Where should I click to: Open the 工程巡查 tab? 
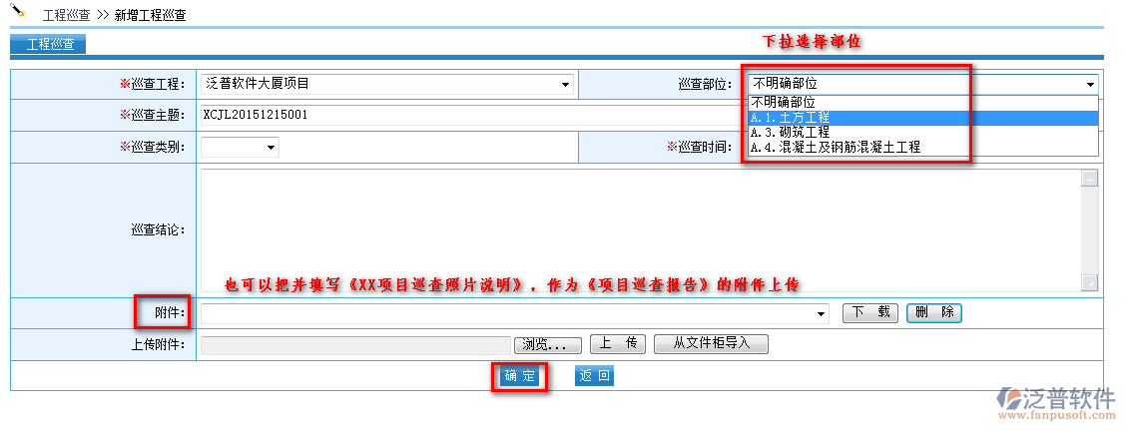(x=50, y=44)
